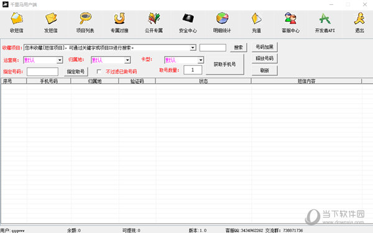373x233 pixels.
Task: Focus the 指定号码 input field
Action: pos(42,72)
